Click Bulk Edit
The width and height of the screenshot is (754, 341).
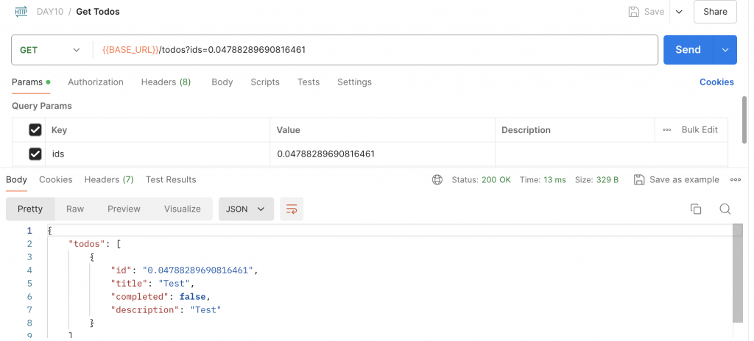(700, 129)
